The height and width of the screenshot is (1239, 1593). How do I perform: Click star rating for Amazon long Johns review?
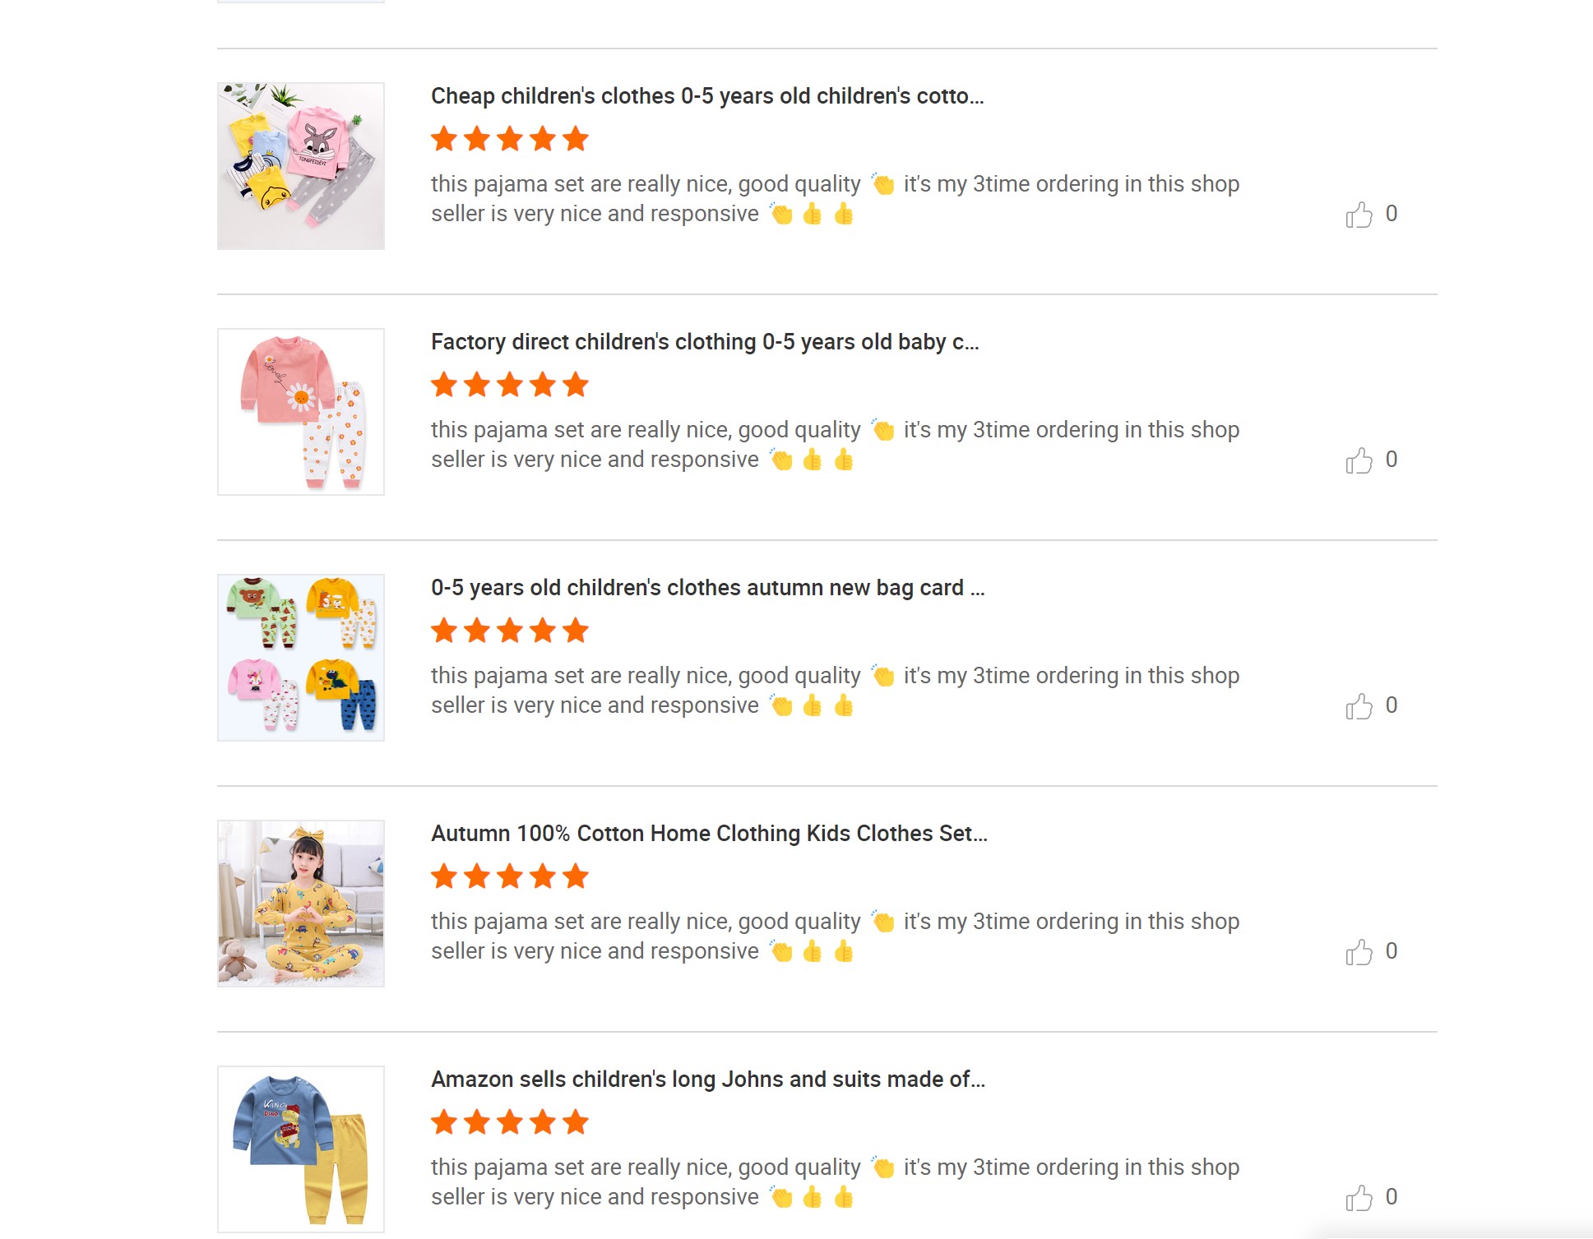[510, 1122]
